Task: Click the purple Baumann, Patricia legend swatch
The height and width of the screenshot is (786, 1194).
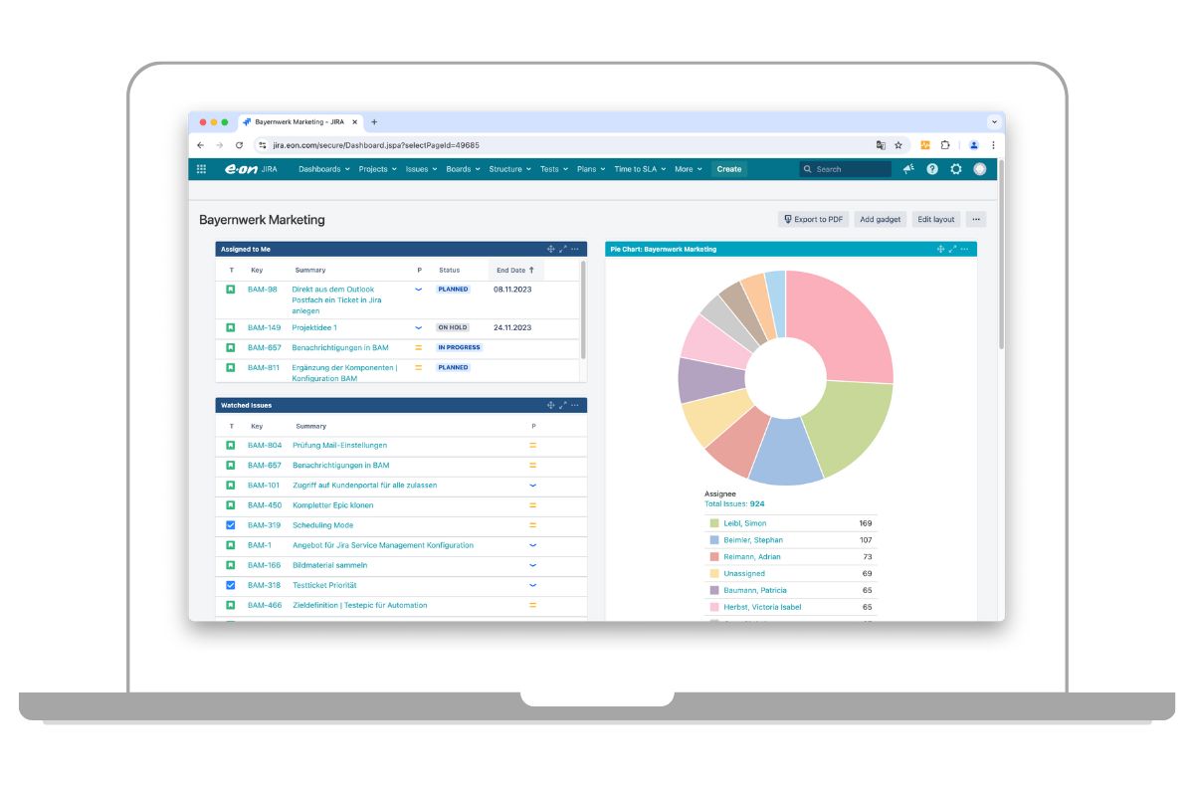Action: pyautogui.click(x=713, y=590)
